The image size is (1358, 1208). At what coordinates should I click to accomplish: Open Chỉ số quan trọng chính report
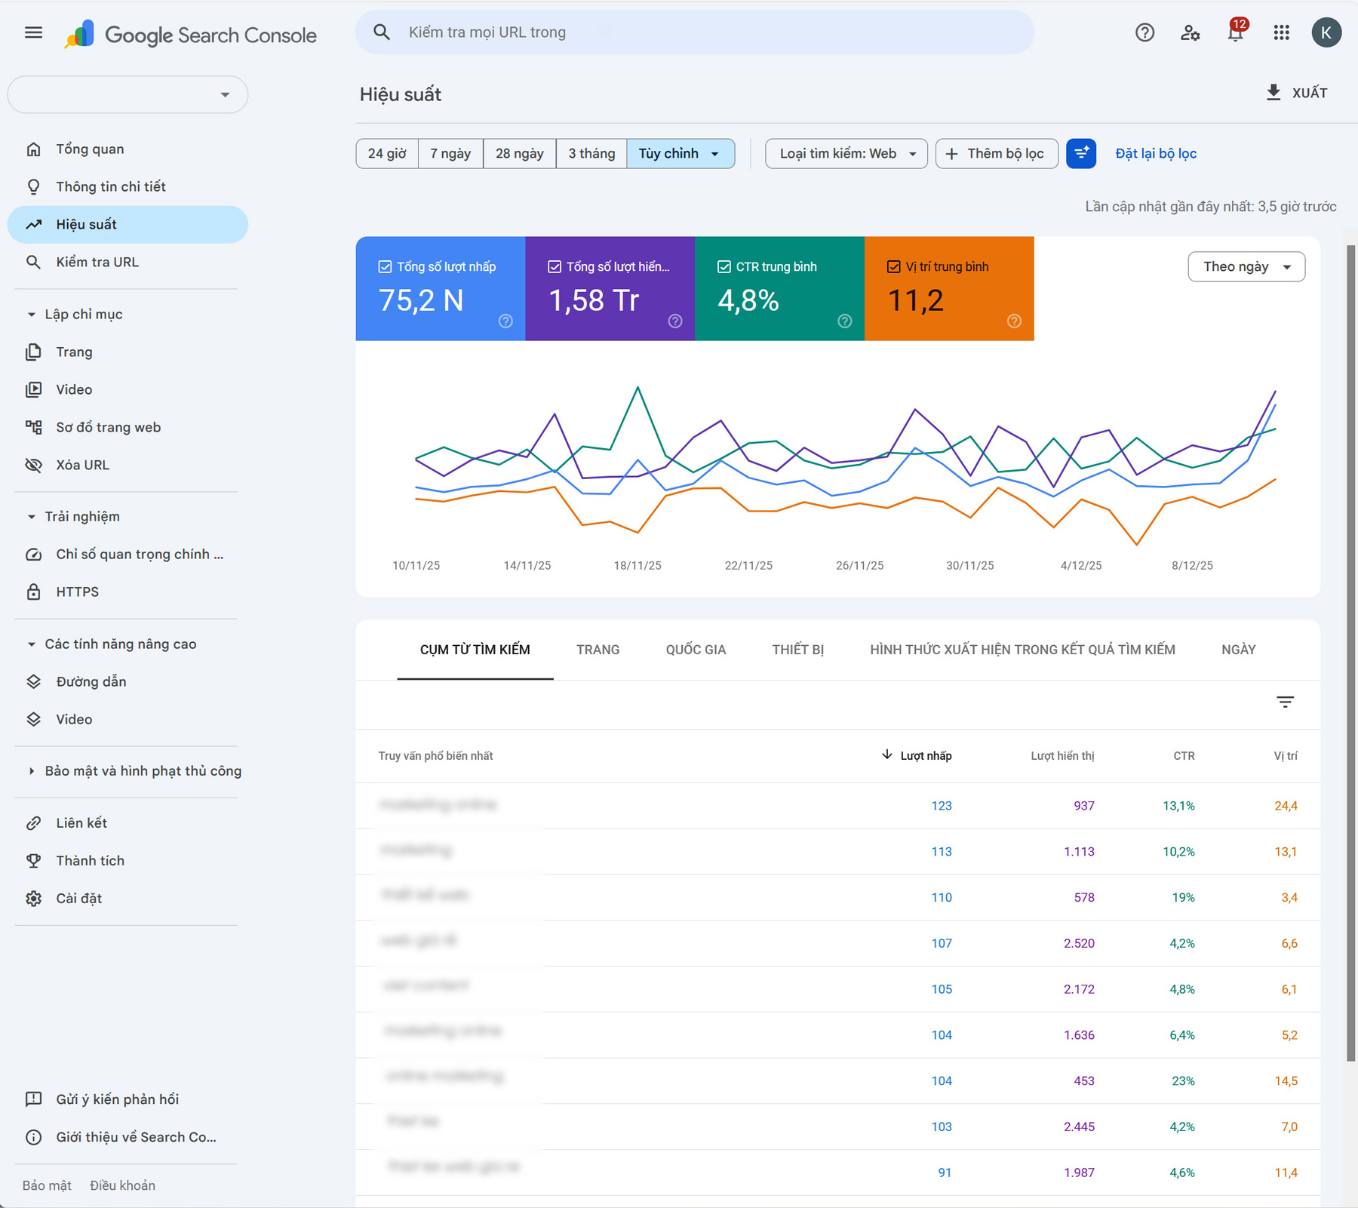coord(128,555)
